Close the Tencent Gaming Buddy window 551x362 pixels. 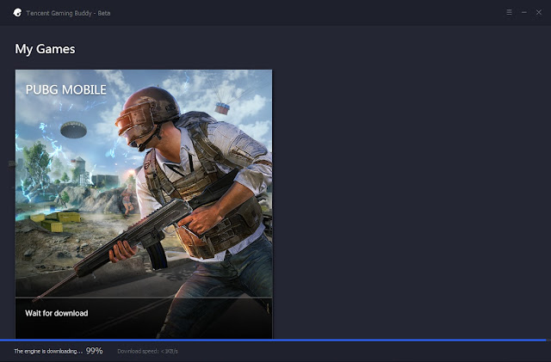(539, 13)
